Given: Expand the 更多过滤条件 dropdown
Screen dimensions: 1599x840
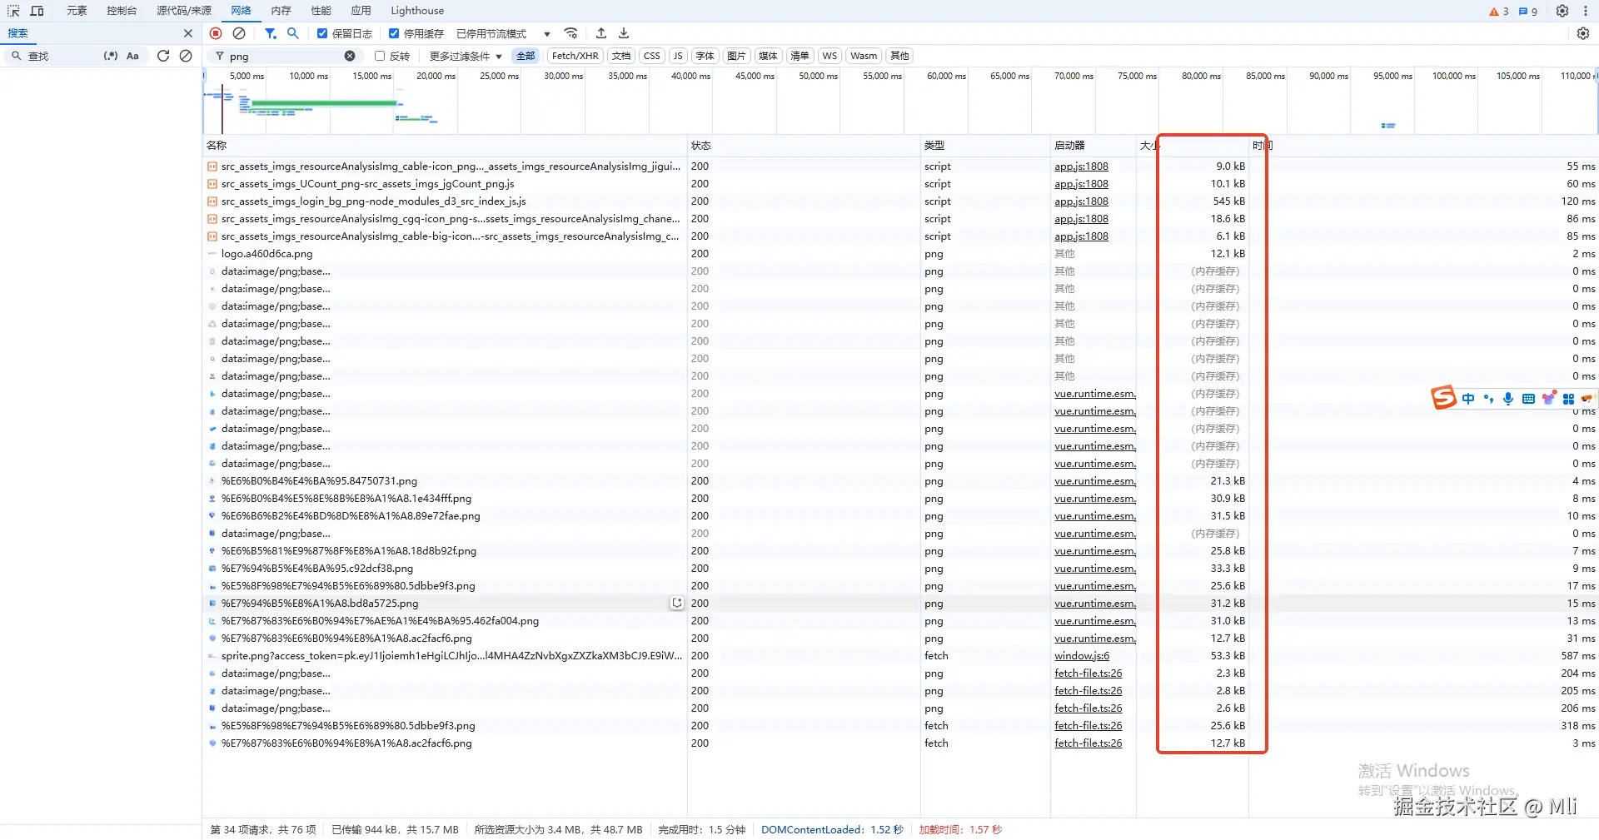Looking at the screenshot, I should point(466,56).
